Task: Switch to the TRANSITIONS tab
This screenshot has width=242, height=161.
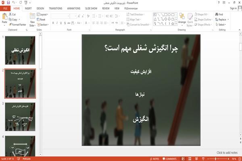Action: [x=56, y=8]
